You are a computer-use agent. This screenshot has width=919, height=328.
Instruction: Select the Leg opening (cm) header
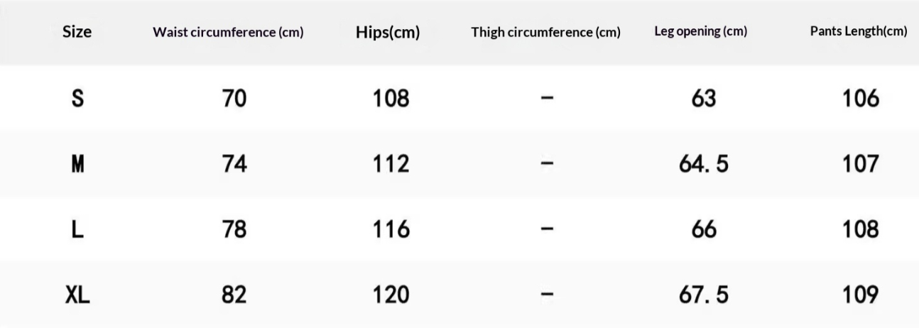click(700, 32)
